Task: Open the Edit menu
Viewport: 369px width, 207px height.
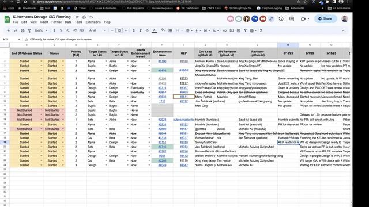Action: [x=24, y=22]
